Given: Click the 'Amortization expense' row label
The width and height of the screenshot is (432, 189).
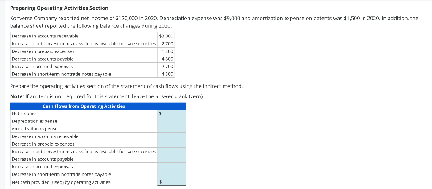Looking at the screenshot, I should point(35,129).
